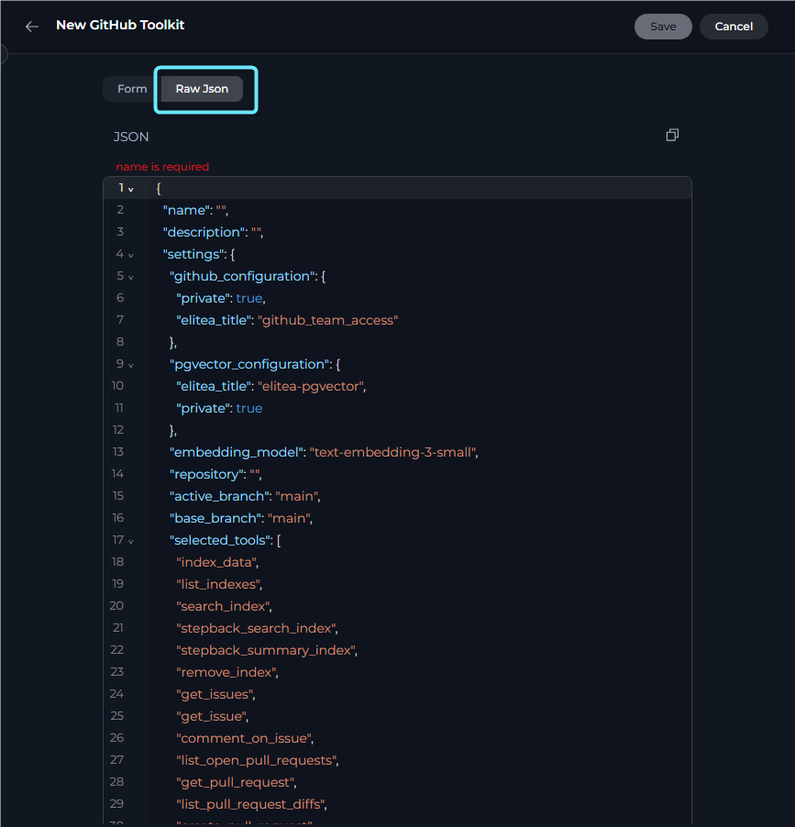Click the "github_team_access" value
This screenshot has height=827, width=795.
pyautogui.click(x=327, y=320)
